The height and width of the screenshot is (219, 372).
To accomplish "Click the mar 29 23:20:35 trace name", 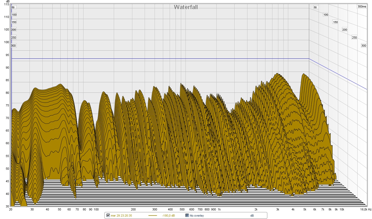I will (122, 216).
